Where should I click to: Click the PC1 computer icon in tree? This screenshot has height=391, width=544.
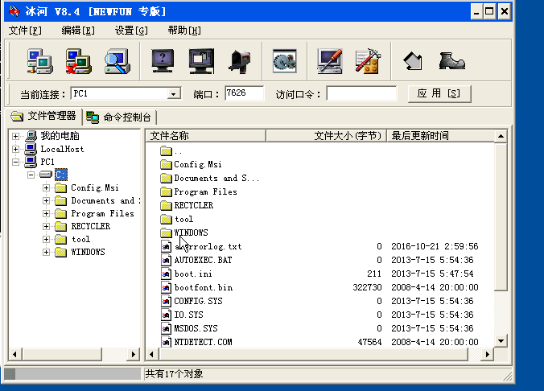(x=31, y=162)
